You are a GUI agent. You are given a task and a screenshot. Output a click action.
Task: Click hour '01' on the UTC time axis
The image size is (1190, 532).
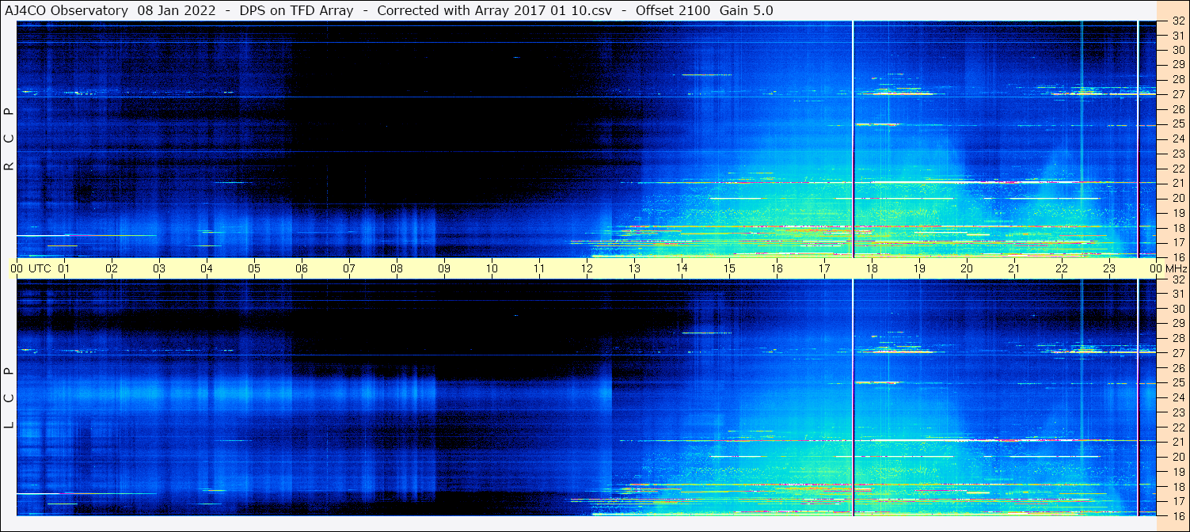(64, 268)
